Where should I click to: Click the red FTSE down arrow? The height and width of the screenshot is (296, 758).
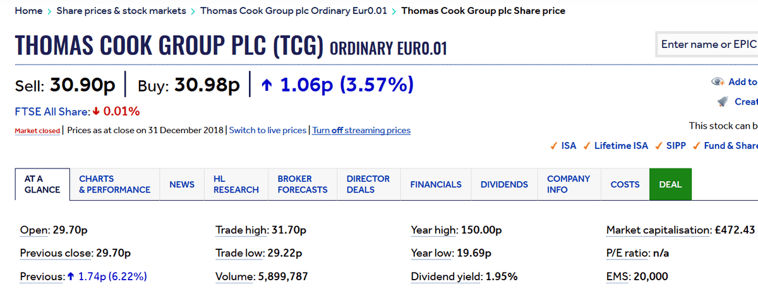[96, 112]
